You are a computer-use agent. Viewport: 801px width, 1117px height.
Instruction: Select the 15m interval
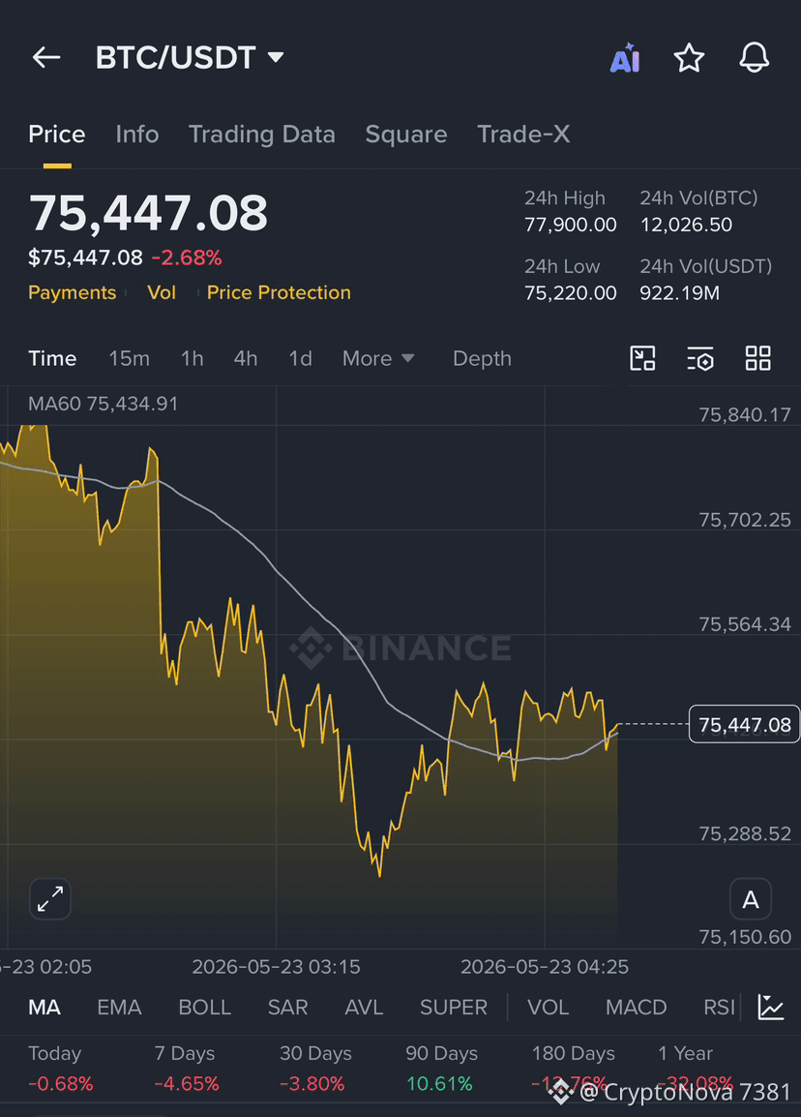click(x=129, y=358)
